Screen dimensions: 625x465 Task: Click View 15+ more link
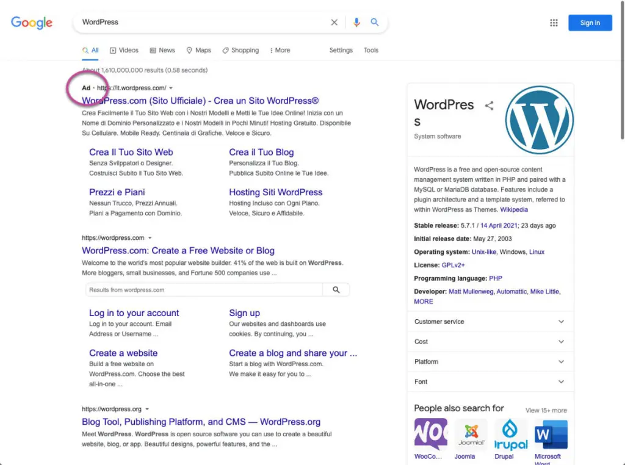[546, 411]
